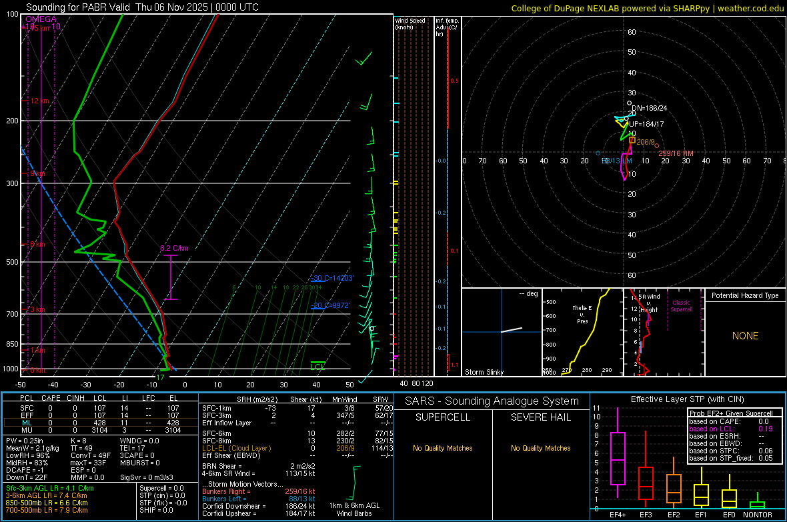Screen dimensions: 787x522
Task: Click the '3-6km AGL LR = 7.4 C/km' line
Action: tap(46, 495)
